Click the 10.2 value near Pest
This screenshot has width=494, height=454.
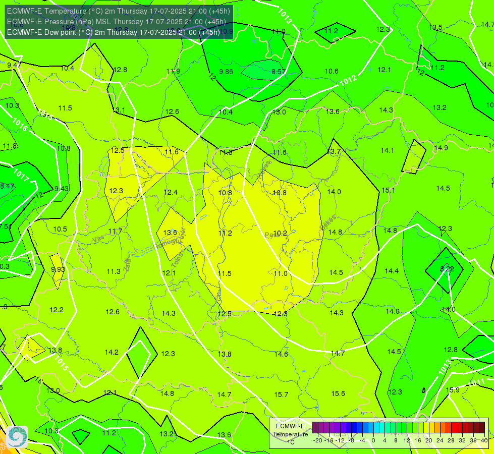click(x=280, y=234)
